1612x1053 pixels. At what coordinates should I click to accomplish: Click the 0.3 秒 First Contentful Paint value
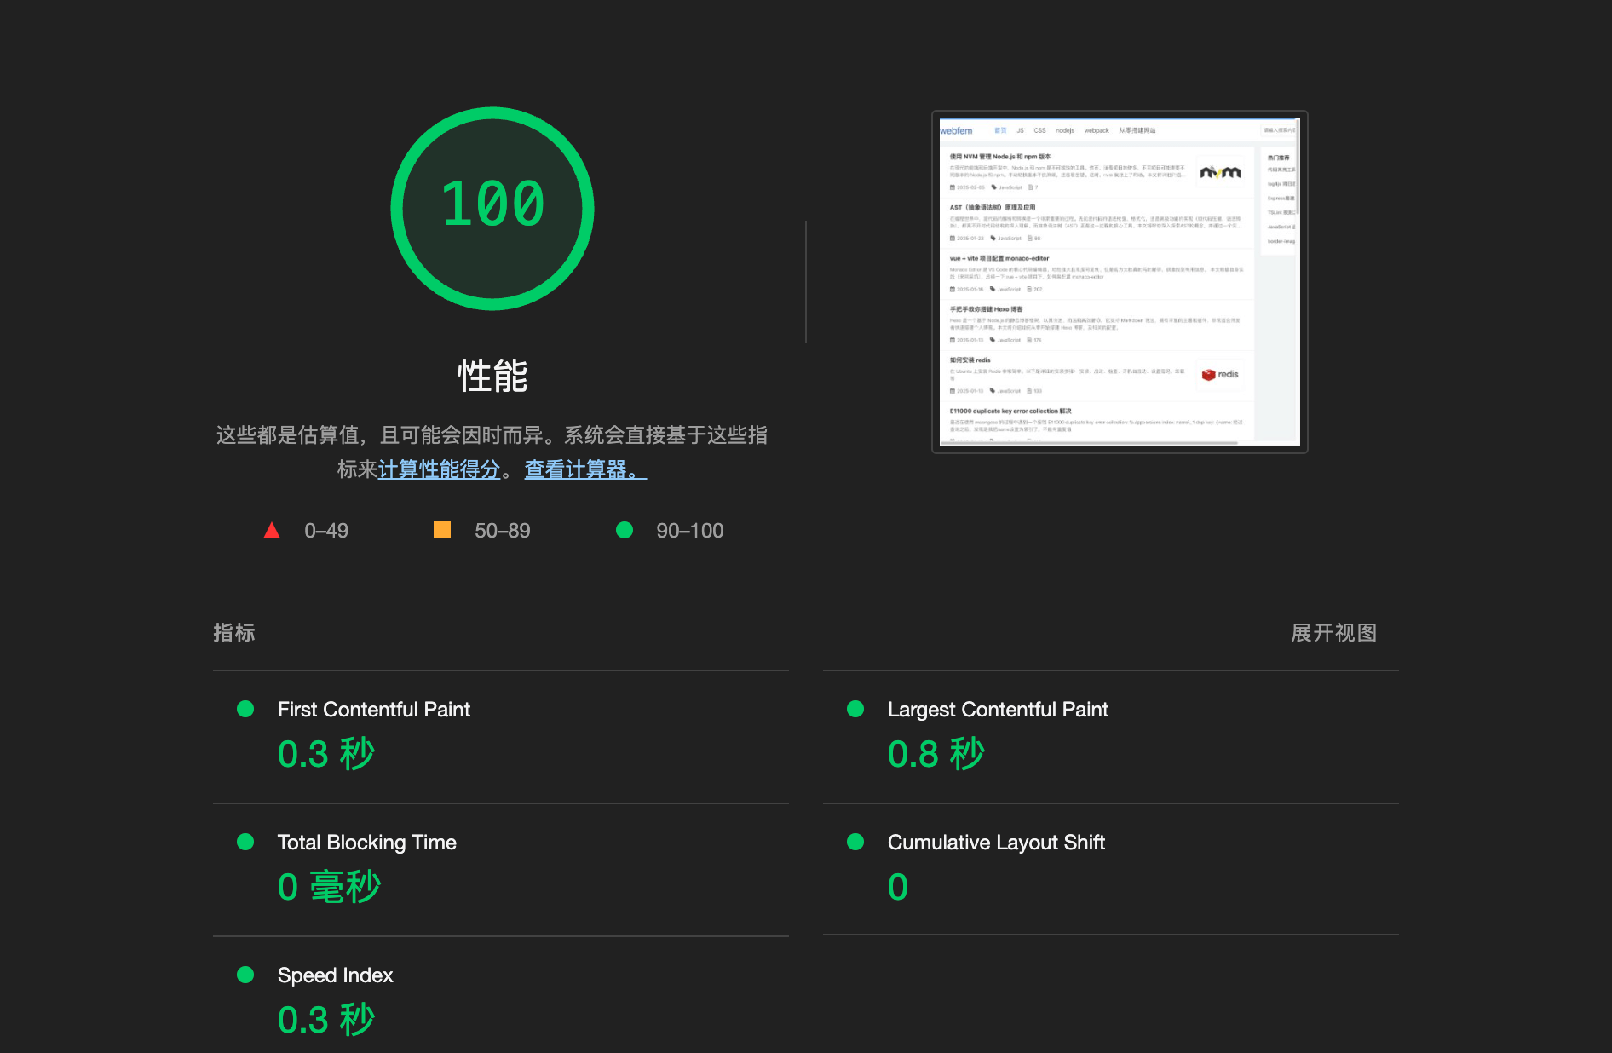click(x=326, y=754)
